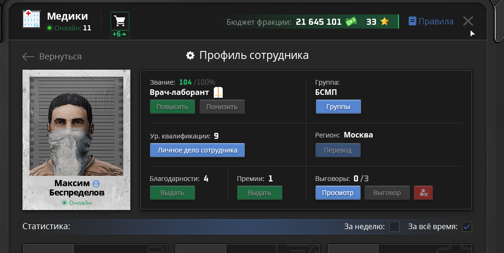Screen dimensions: 504x253
Task: Click the БСМП group name
Action: 326,93
